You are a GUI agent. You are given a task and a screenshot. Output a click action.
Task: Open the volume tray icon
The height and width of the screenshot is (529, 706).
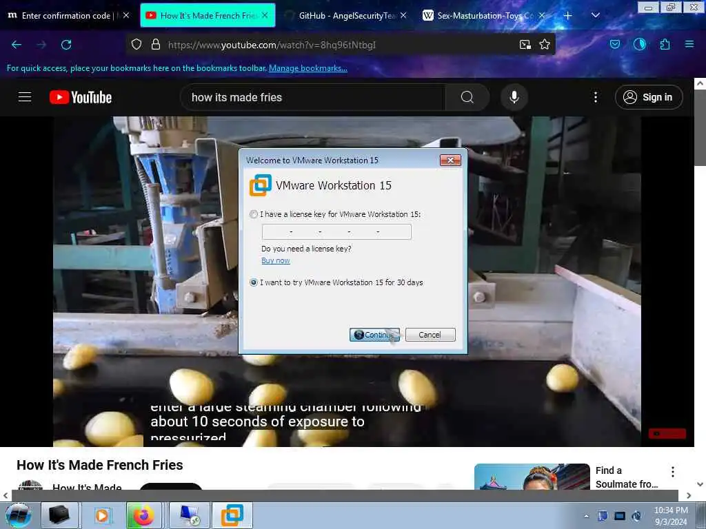[x=636, y=516]
